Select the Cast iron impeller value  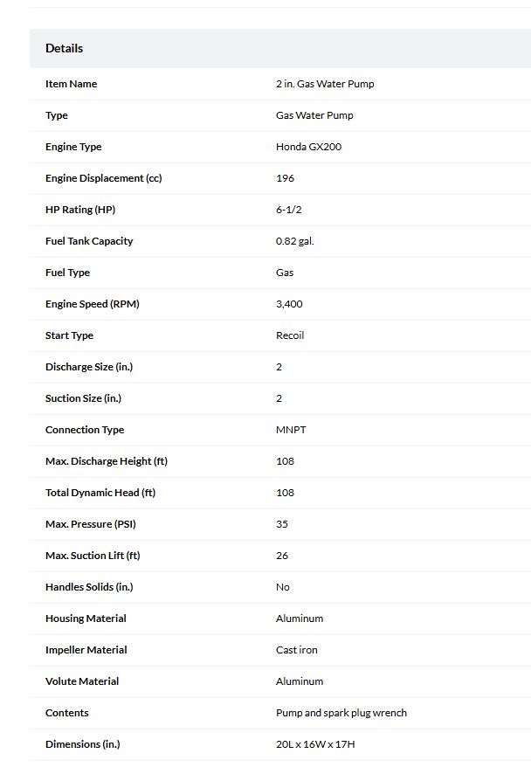coord(297,650)
